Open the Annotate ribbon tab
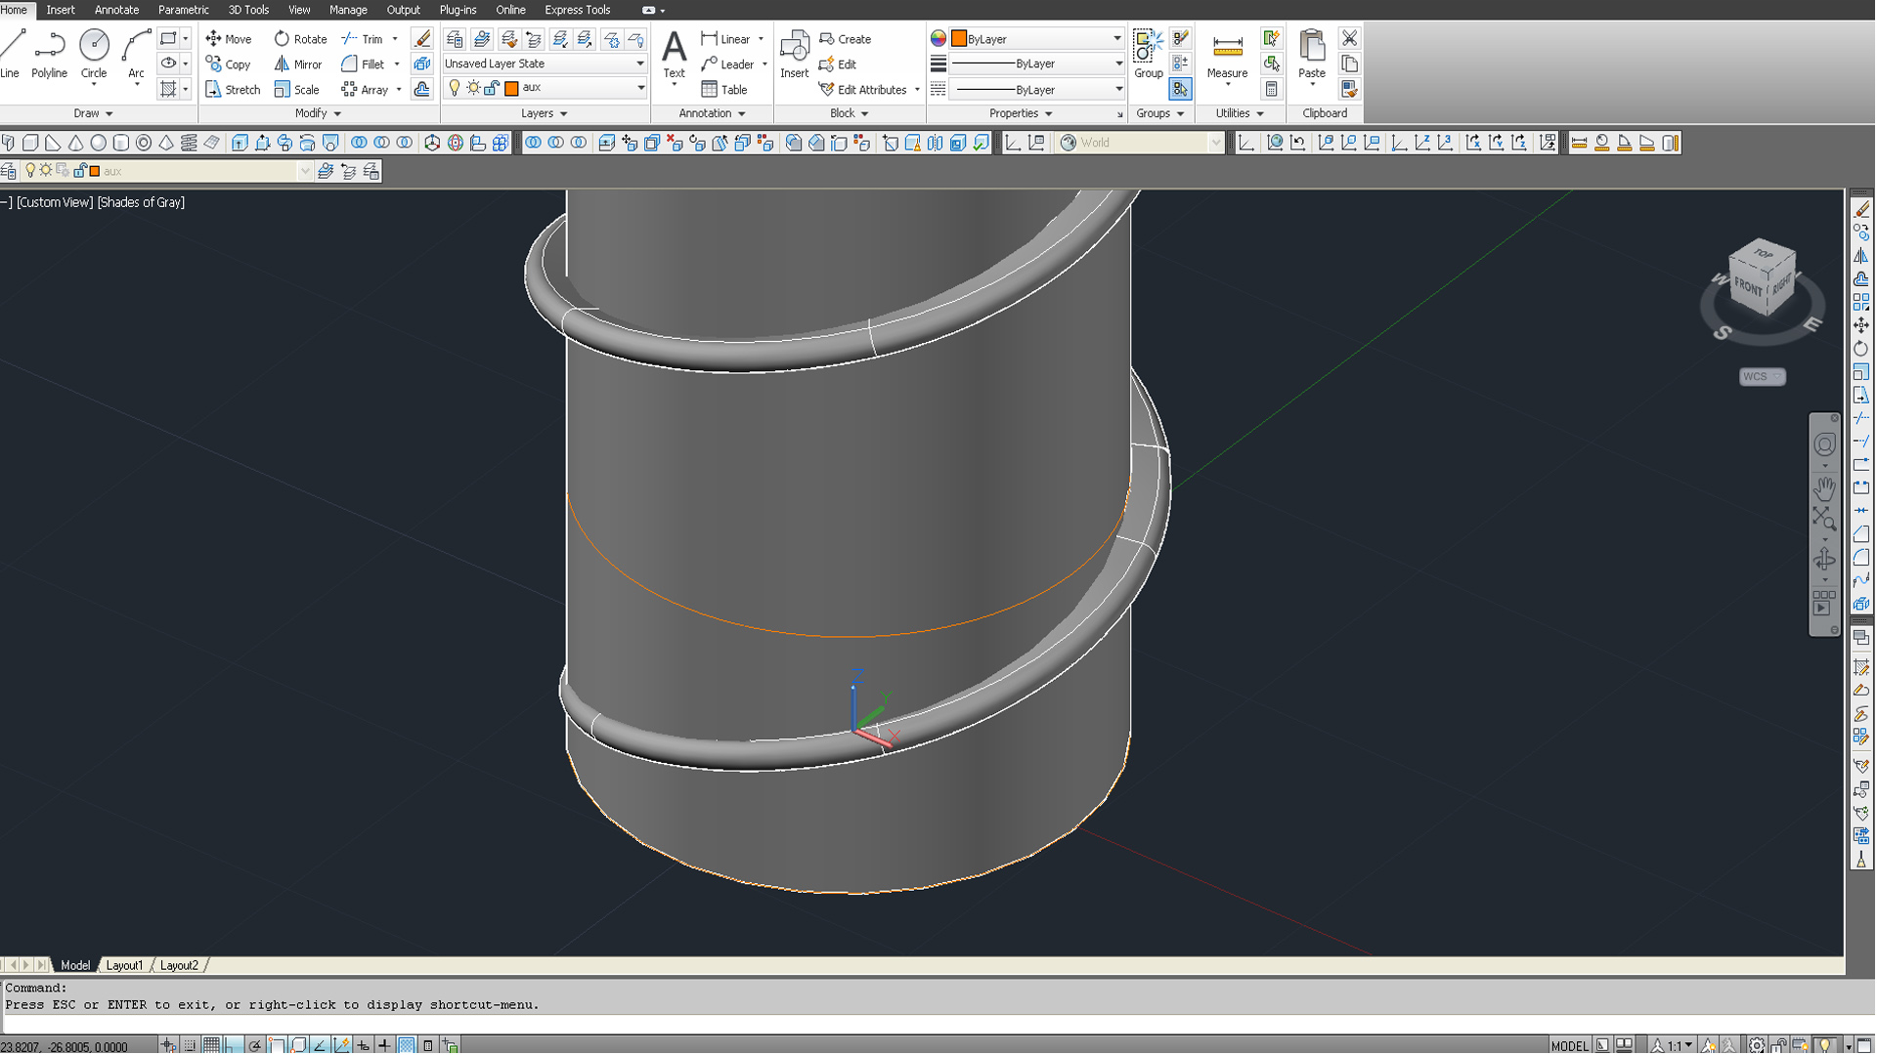Screen dimensions: 1877x1055 point(116,10)
